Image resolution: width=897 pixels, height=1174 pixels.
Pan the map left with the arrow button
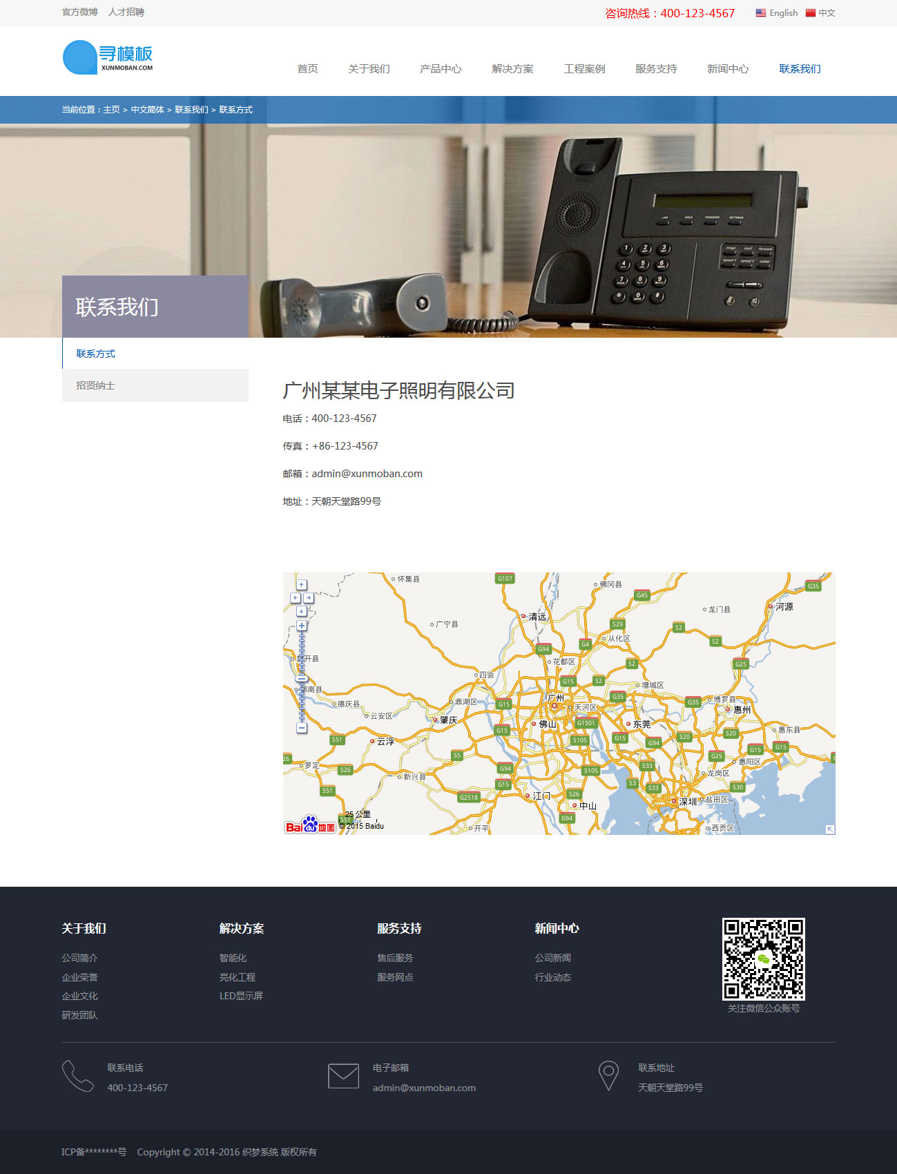(x=296, y=598)
